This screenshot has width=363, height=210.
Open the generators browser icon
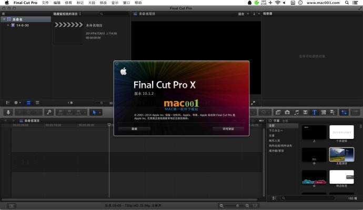(x=324, y=113)
